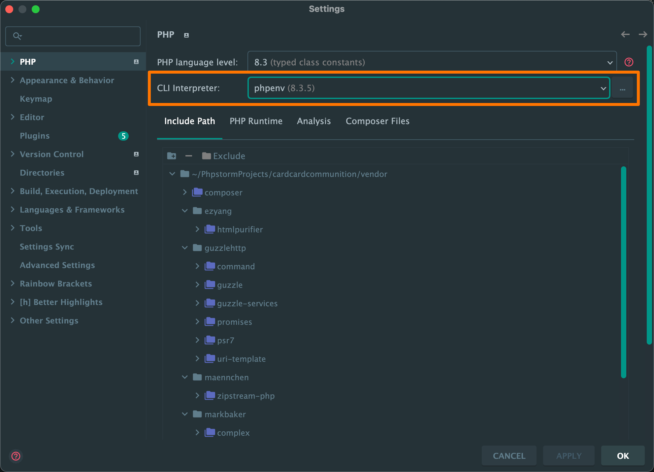Click the back navigation arrow
Screen dimensions: 654x472
tap(625, 34)
